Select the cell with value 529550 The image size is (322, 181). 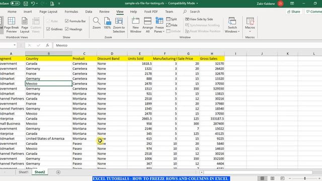[x=212, y=88]
